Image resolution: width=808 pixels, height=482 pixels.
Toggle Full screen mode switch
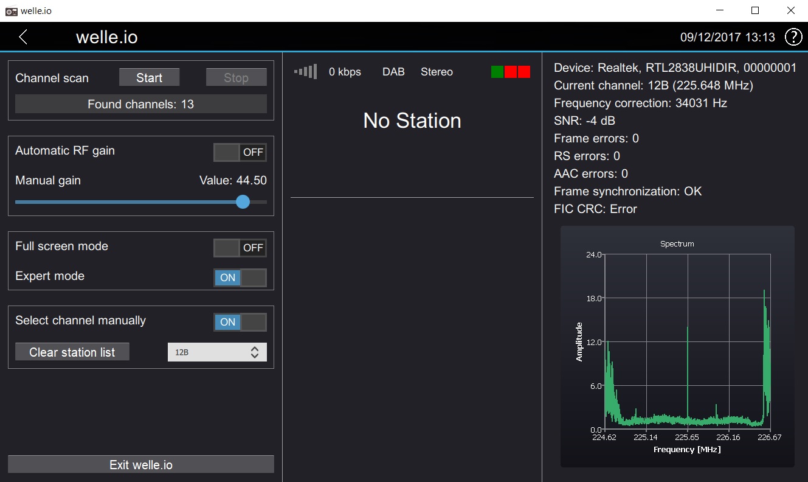point(240,248)
